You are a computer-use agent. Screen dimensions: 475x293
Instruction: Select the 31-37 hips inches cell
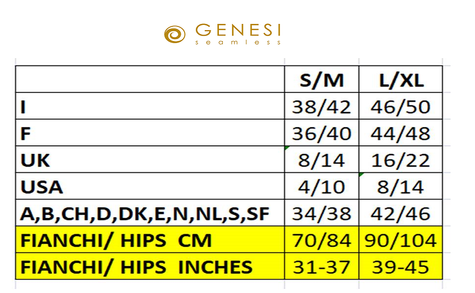[321, 267]
